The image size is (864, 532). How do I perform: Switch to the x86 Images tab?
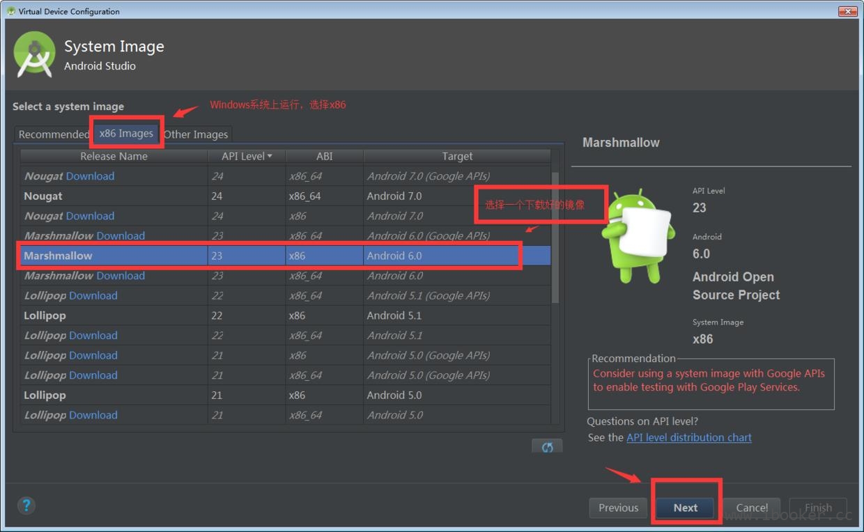pos(126,133)
